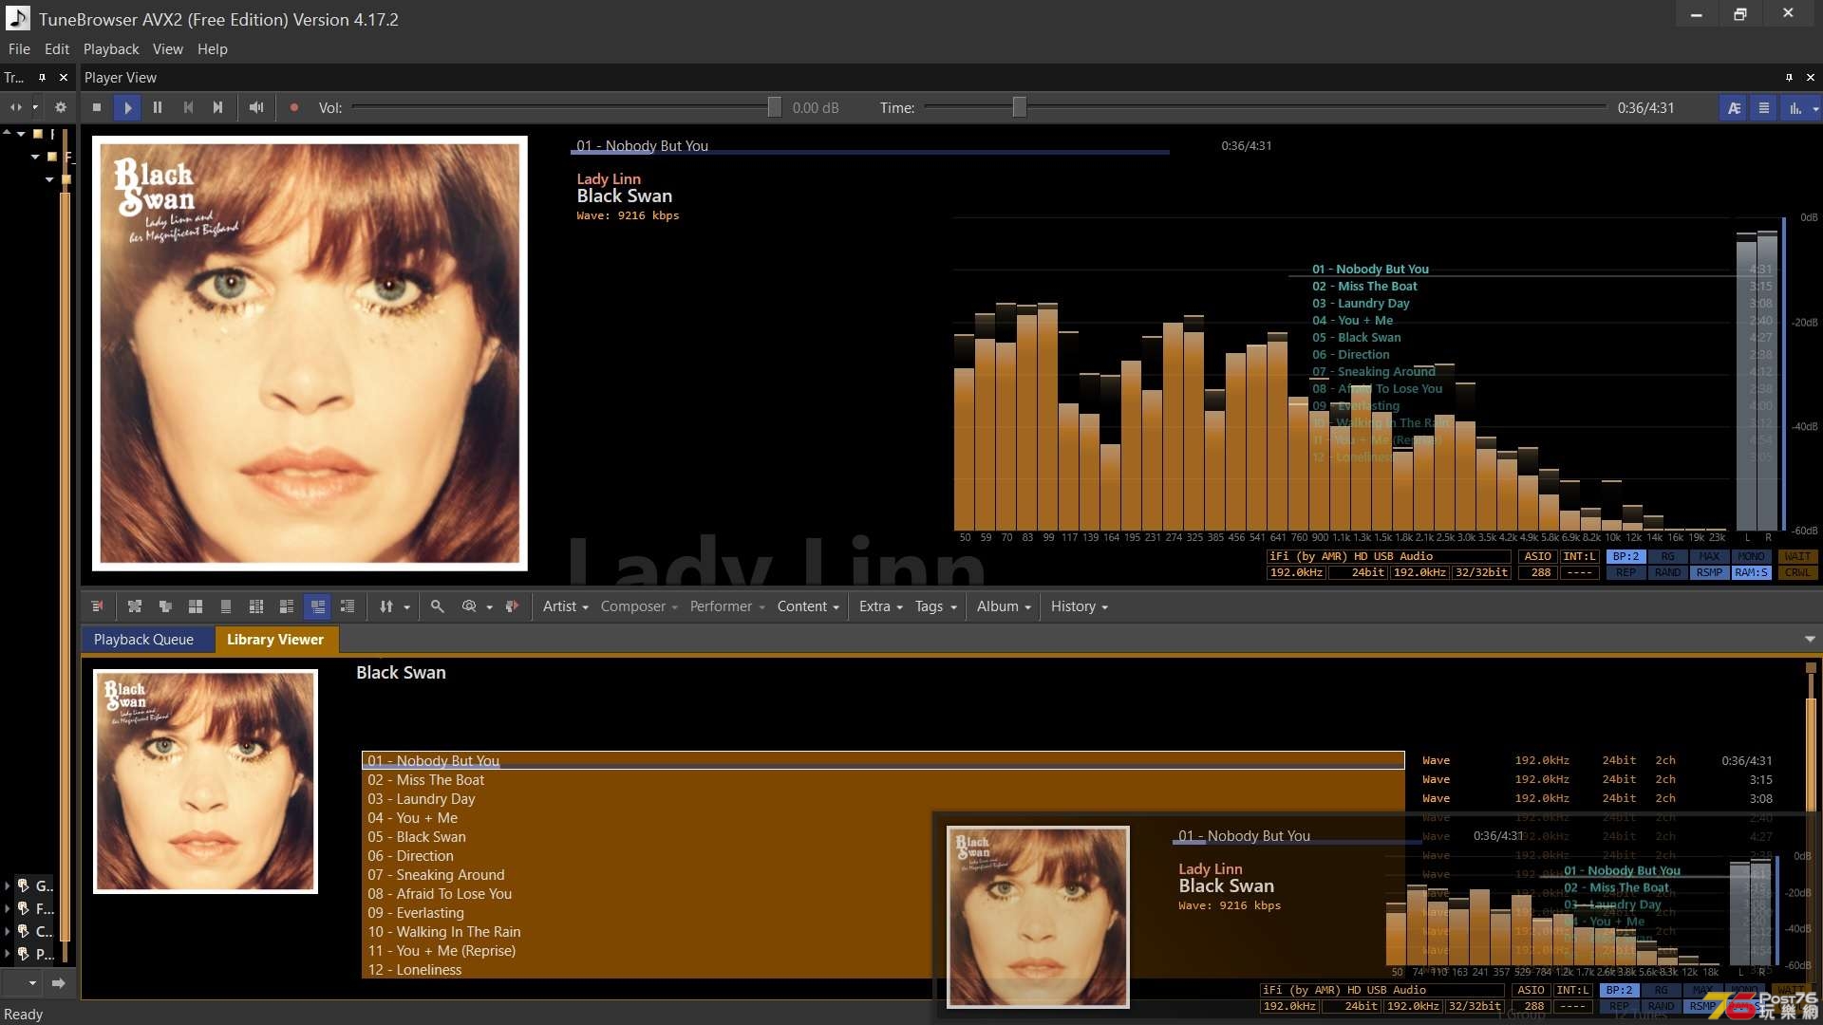
Task: Open the Album filter dropdown
Action: (1004, 606)
